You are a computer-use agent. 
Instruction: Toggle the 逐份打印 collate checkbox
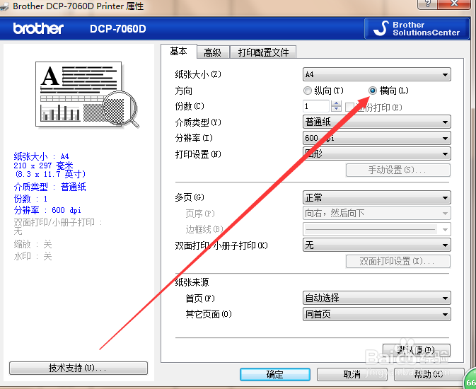click(x=349, y=107)
